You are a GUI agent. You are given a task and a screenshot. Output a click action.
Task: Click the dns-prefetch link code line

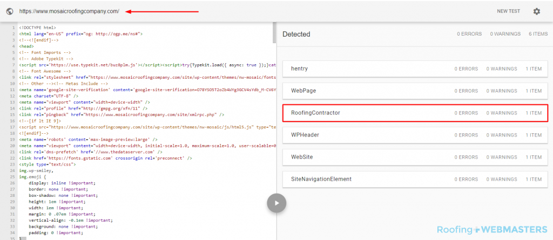[91, 152]
